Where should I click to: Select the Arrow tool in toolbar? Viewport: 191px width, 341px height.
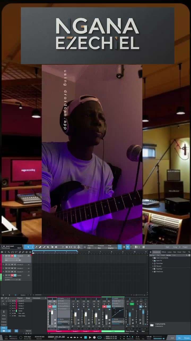[28, 247]
